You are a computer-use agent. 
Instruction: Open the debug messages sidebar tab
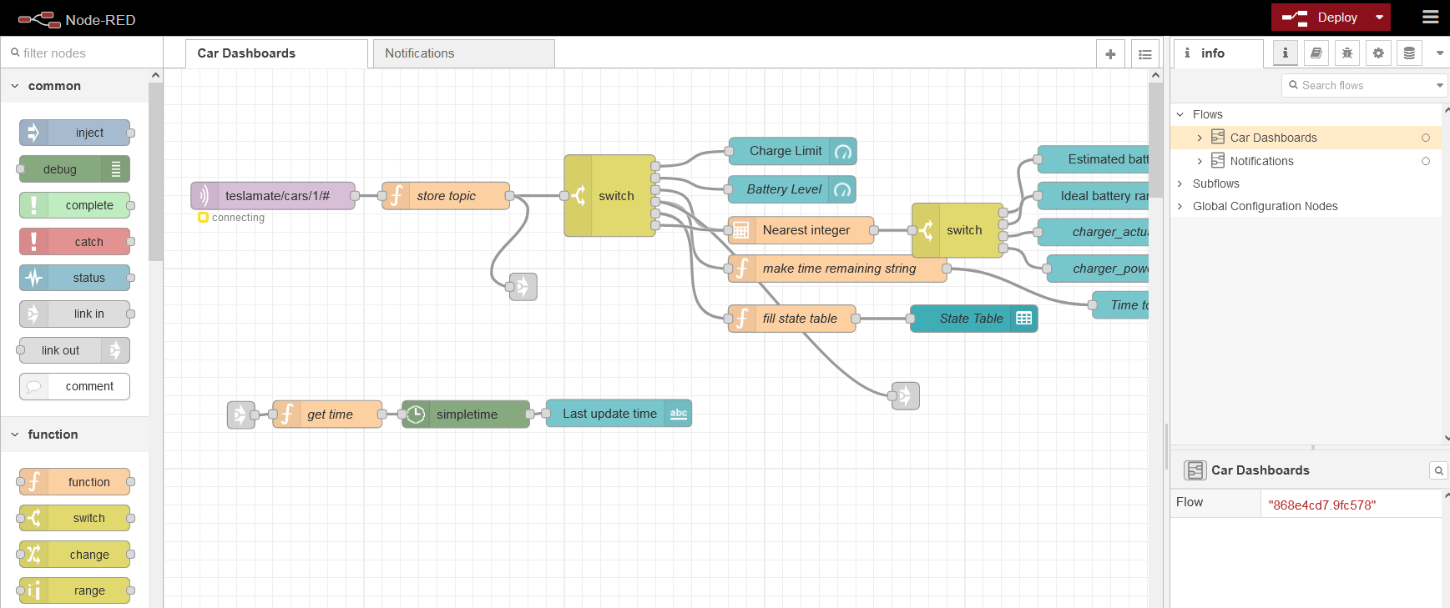(x=1347, y=53)
